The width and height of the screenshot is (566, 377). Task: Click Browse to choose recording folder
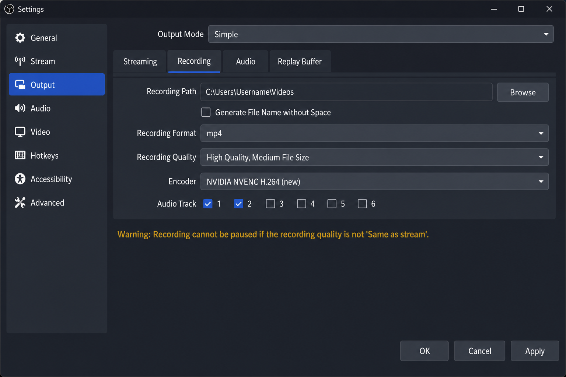523,92
